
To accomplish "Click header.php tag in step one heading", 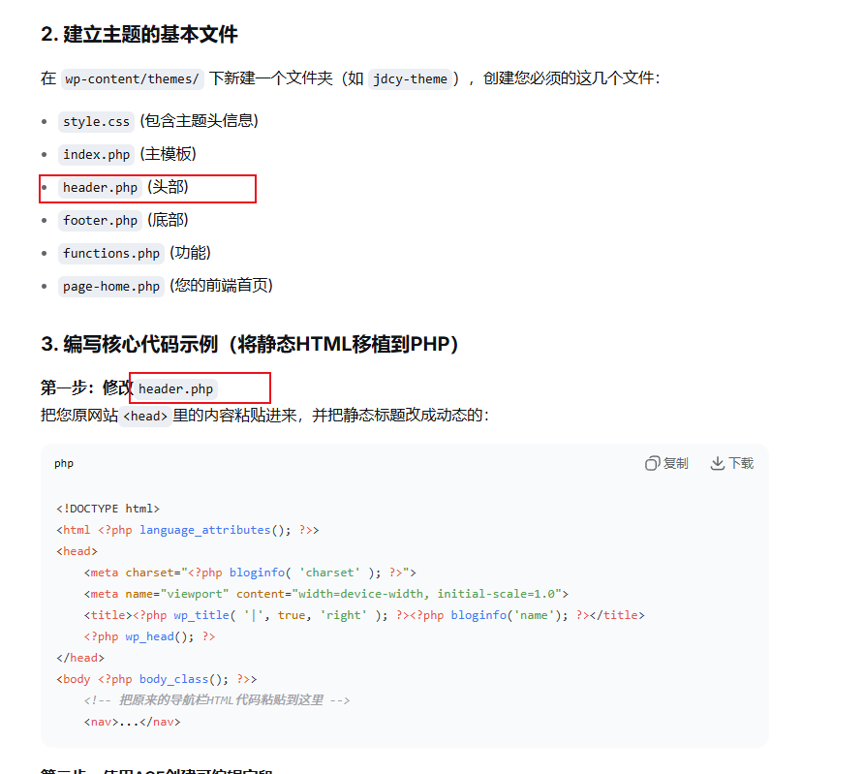I will [x=175, y=388].
